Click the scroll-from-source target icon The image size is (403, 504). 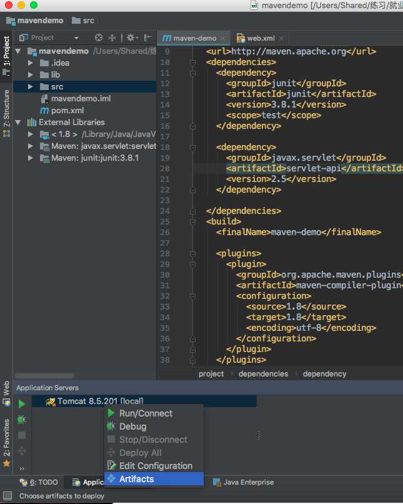pos(99,38)
